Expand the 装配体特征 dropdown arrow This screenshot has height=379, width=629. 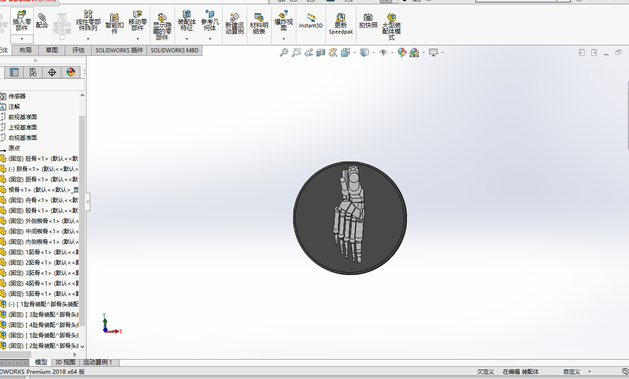pyautogui.click(x=187, y=39)
